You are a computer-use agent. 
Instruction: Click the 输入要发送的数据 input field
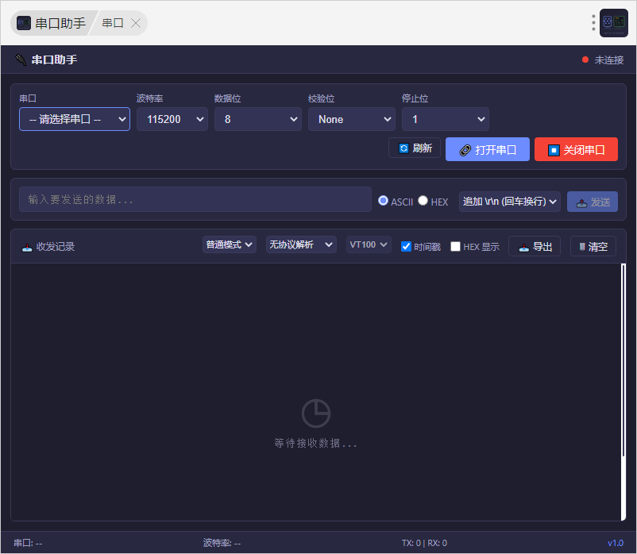tap(195, 199)
